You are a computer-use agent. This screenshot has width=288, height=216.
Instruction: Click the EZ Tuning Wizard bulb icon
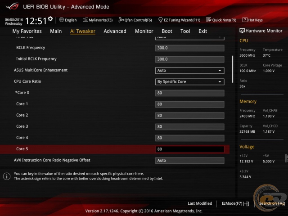coord(160,20)
